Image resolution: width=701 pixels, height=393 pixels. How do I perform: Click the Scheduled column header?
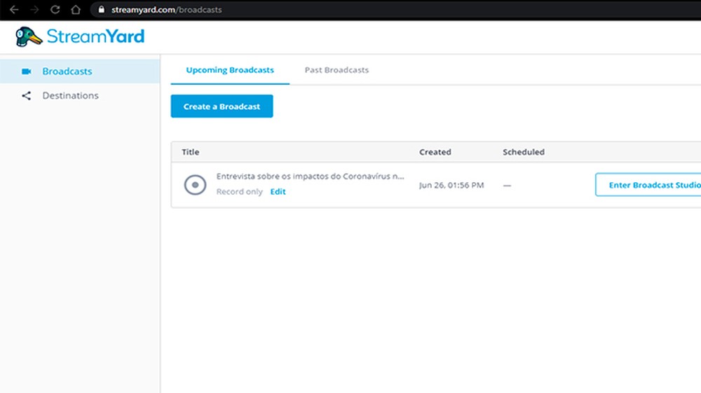[524, 152]
